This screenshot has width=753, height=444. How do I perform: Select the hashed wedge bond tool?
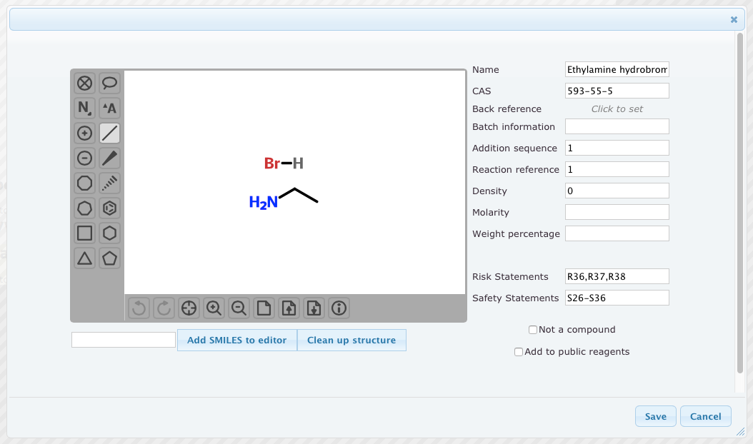click(109, 183)
